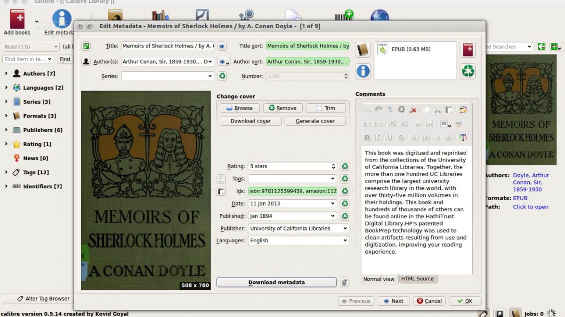Toggle justified alignment in Comments toolbar
This screenshot has height=317, width=565.
[449, 138]
